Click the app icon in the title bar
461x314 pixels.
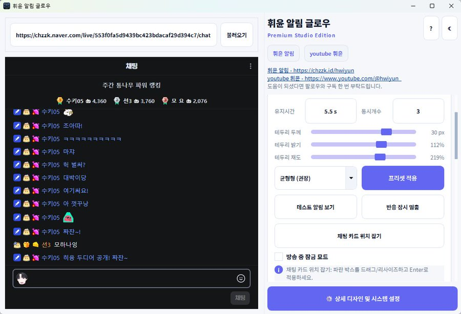(7, 6)
